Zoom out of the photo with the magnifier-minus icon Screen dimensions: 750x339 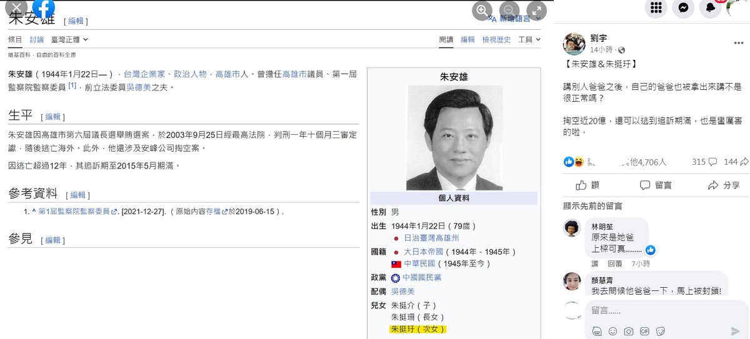(509, 10)
